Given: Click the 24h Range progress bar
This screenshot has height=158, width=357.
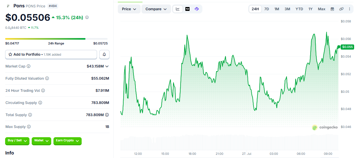Looking at the screenshot, I should [56, 39].
